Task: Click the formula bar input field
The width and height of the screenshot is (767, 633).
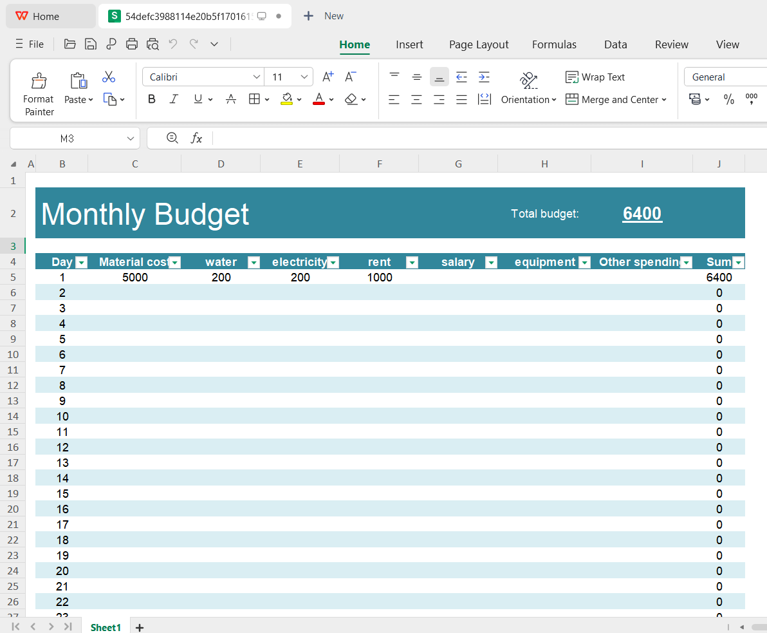Action: click(x=489, y=138)
